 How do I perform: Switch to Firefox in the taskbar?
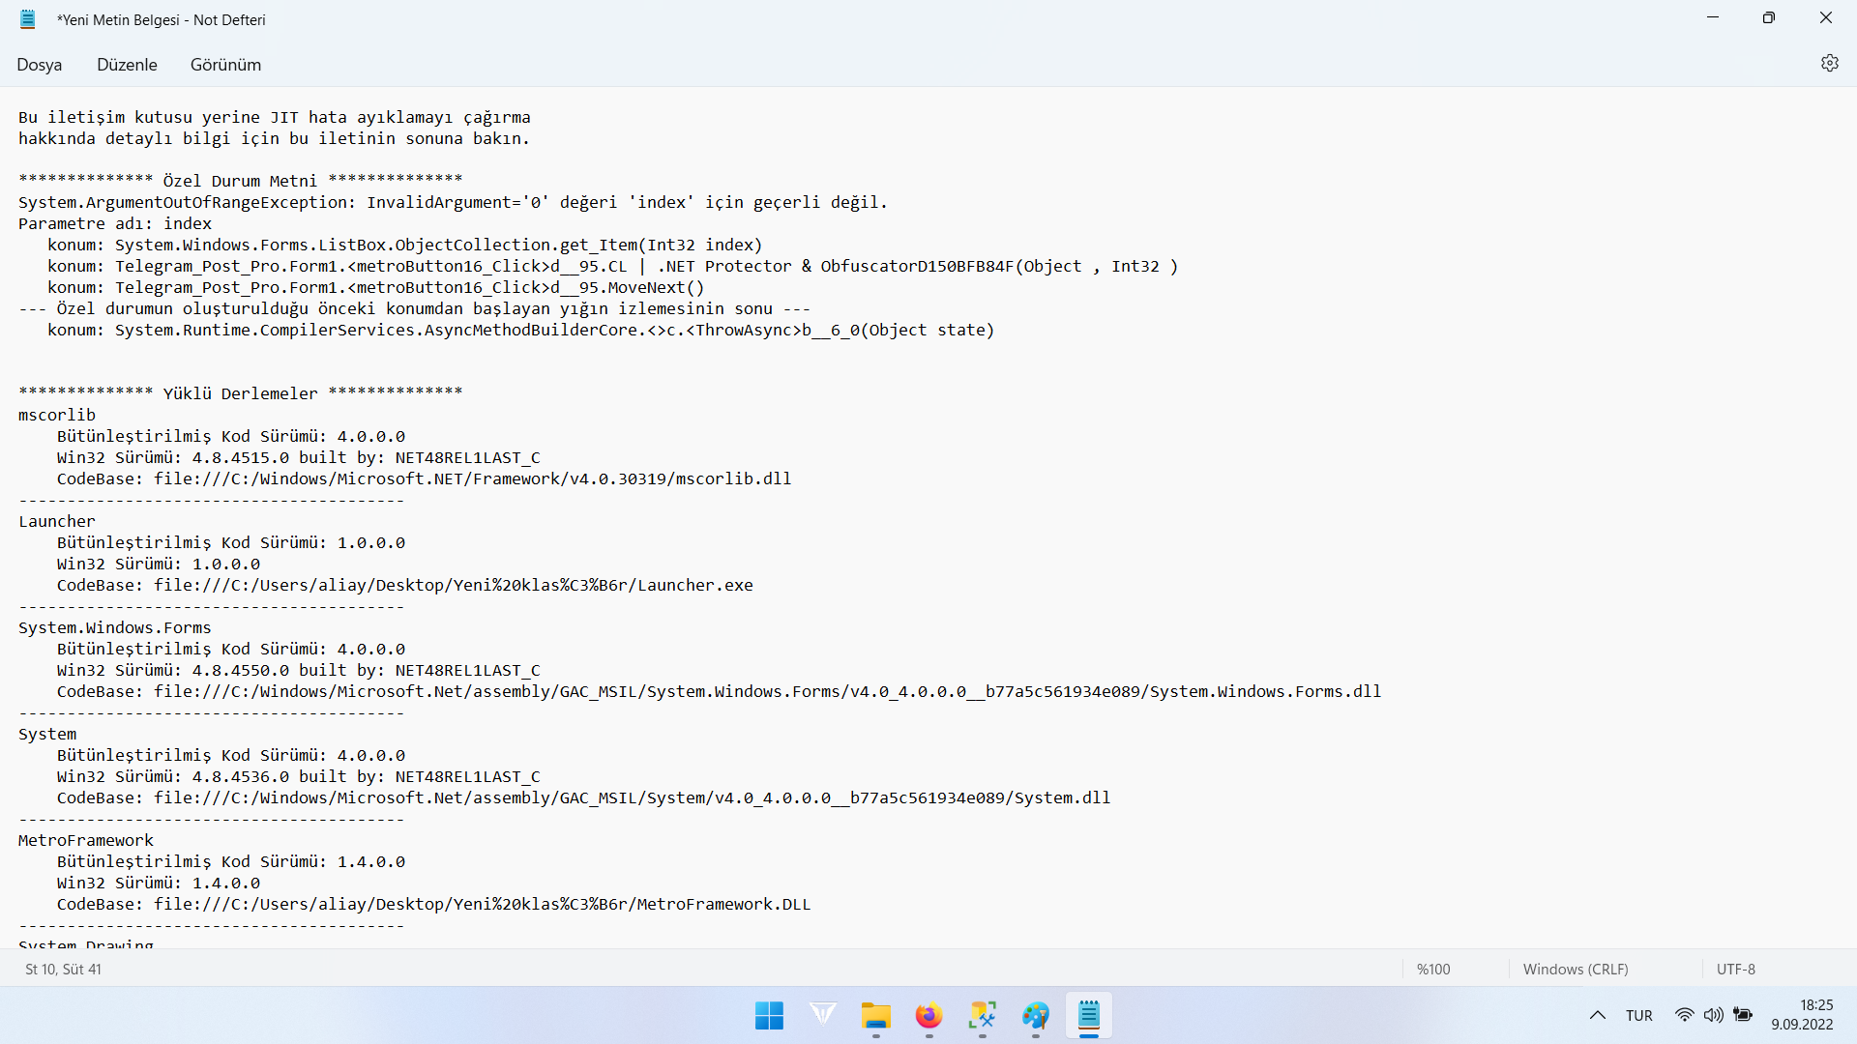pyautogui.click(x=929, y=1016)
